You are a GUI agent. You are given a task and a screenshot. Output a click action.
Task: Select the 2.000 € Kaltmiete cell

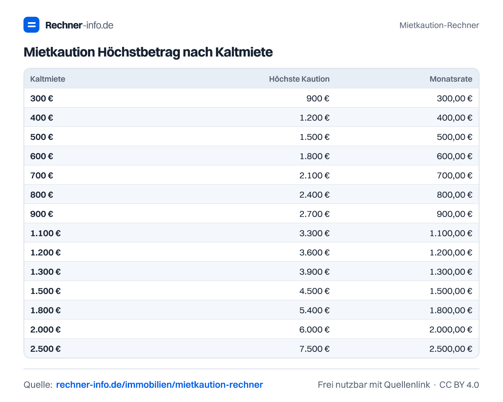[45, 330]
